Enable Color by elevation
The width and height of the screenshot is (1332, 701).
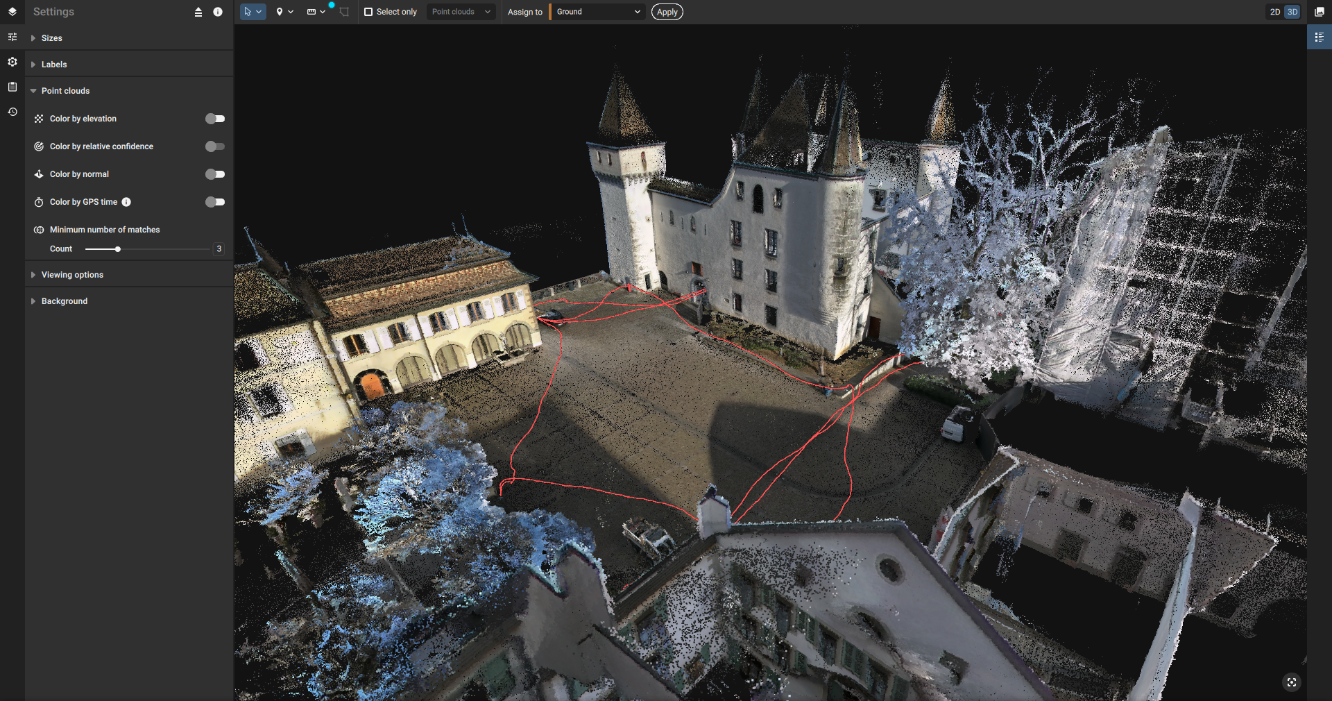click(x=215, y=119)
